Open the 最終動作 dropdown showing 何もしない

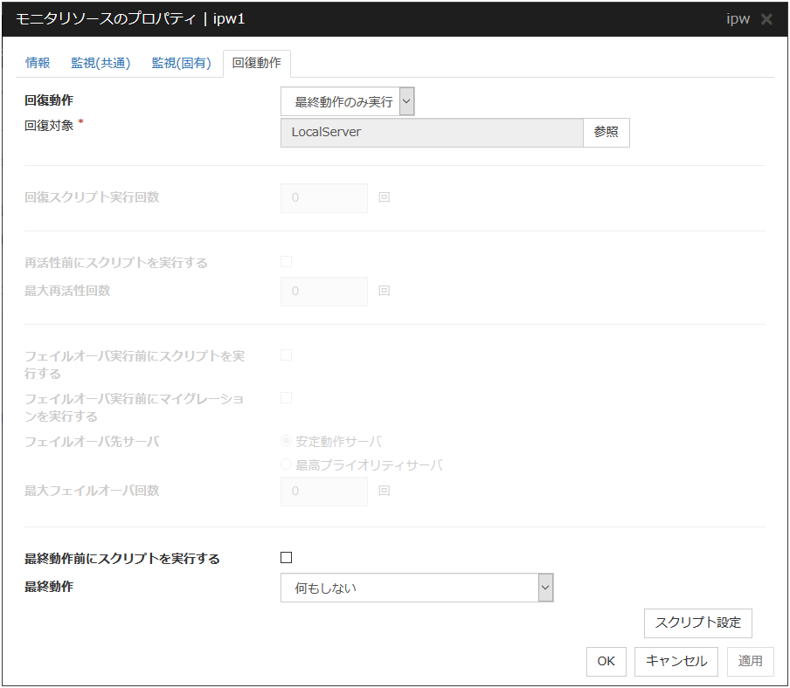tap(417, 588)
